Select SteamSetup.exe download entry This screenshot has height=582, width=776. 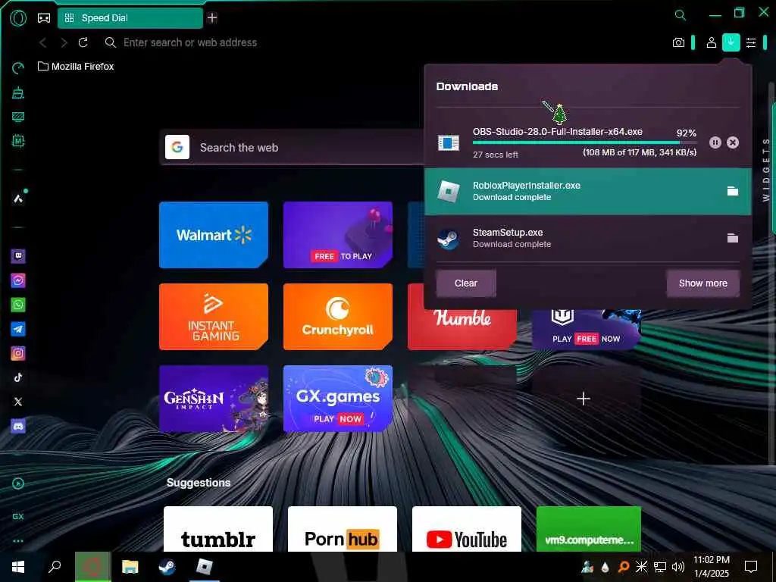[588, 238]
